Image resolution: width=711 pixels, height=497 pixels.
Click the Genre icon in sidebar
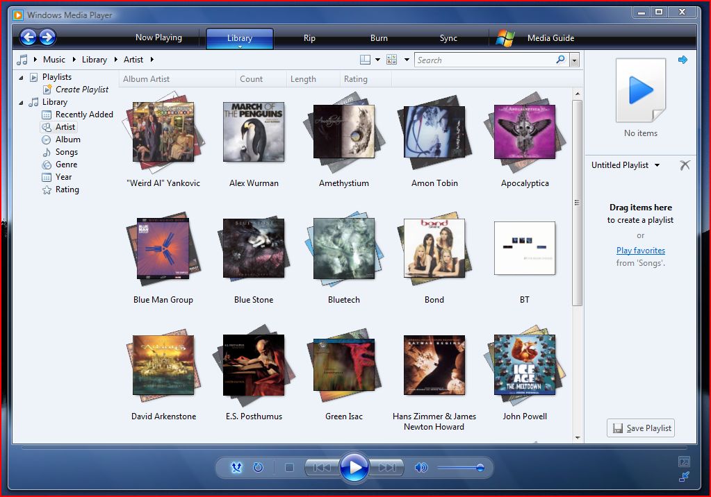pyautogui.click(x=47, y=165)
